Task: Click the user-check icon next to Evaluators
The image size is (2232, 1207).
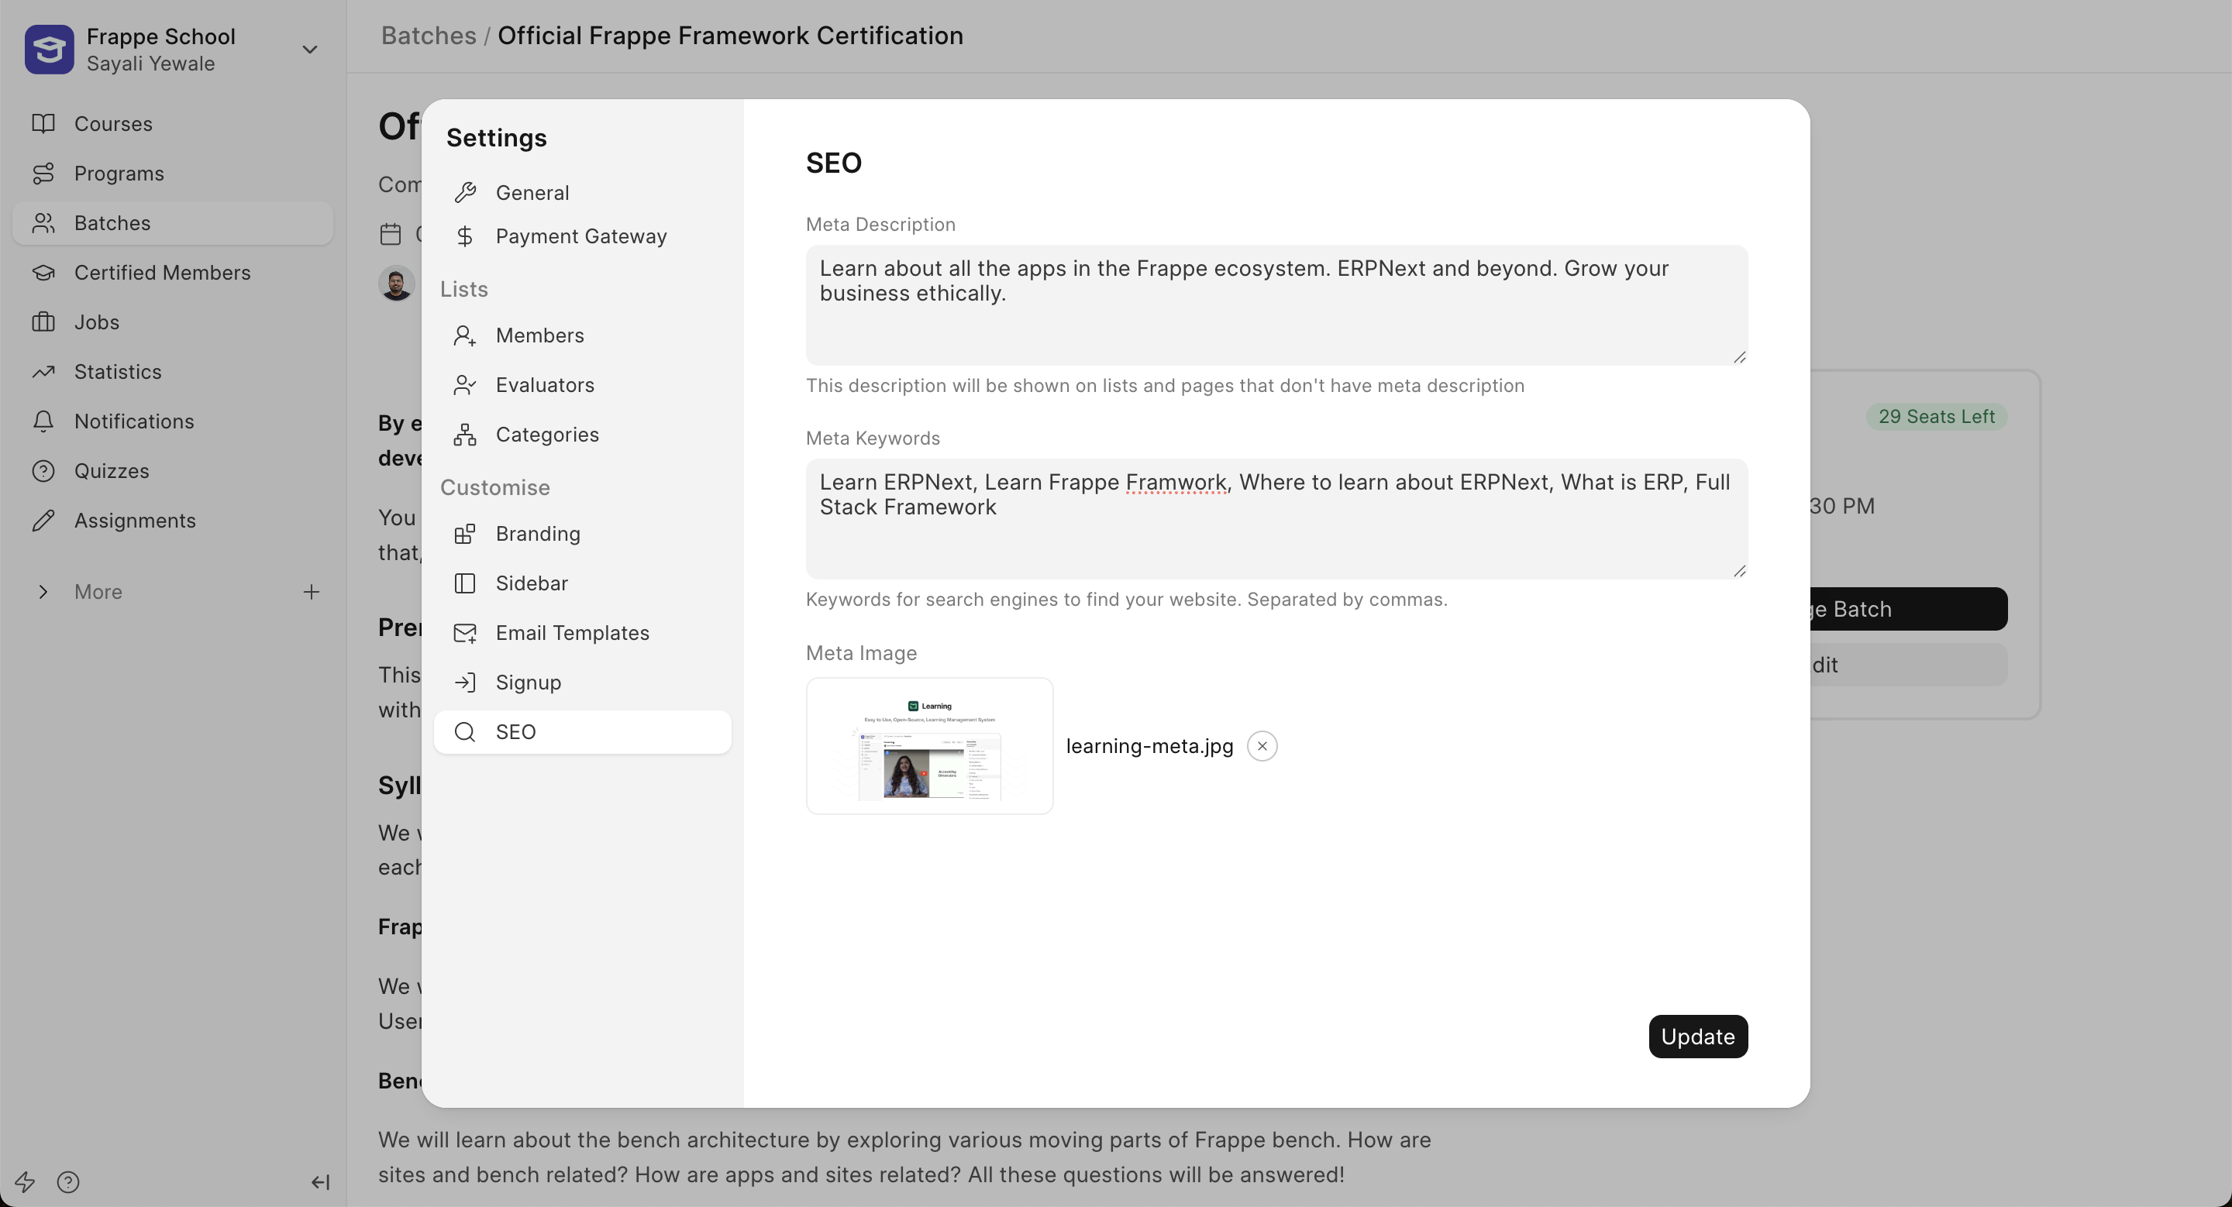Action: click(x=465, y=384)
